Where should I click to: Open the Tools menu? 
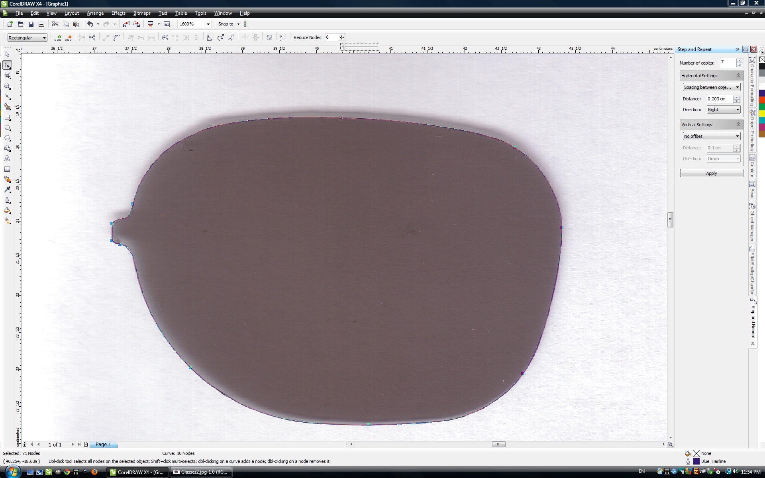(200, 13)
